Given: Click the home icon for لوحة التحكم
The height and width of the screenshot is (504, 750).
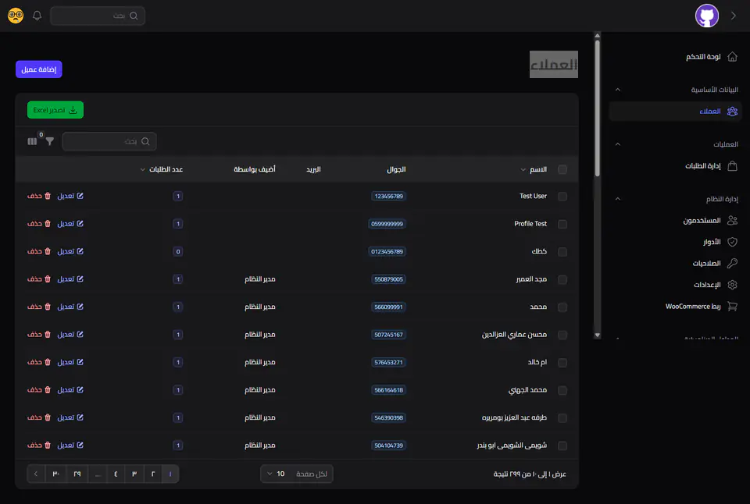Looking at the screenshot, I should coord(732,57).
